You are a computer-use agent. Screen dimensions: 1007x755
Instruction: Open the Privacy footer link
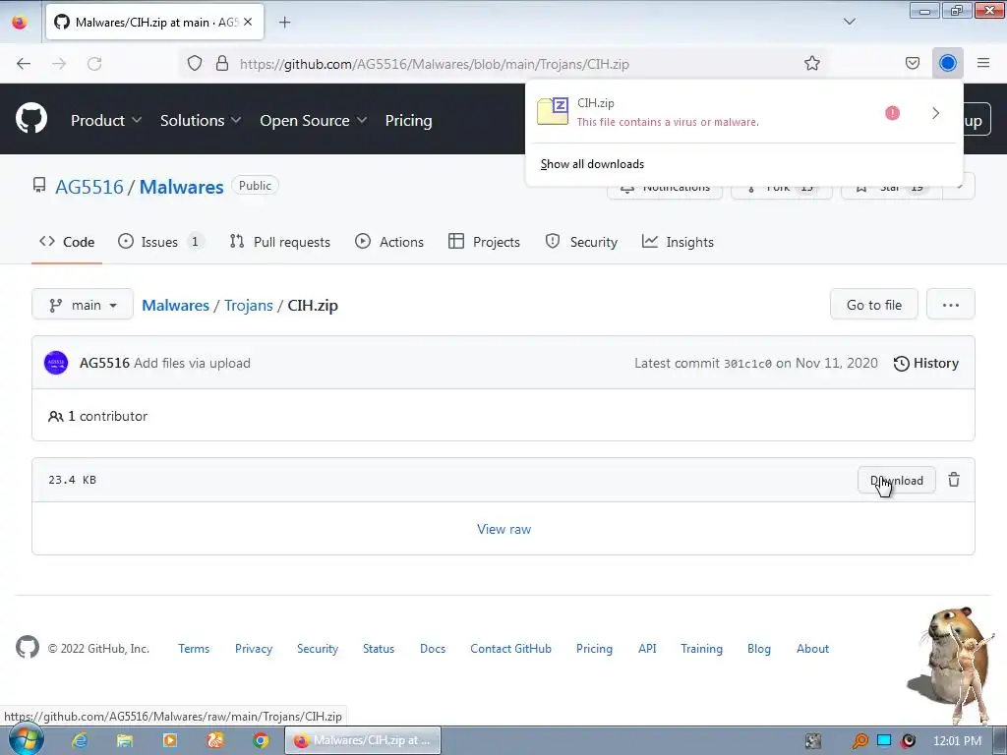[x=254, y=649]
